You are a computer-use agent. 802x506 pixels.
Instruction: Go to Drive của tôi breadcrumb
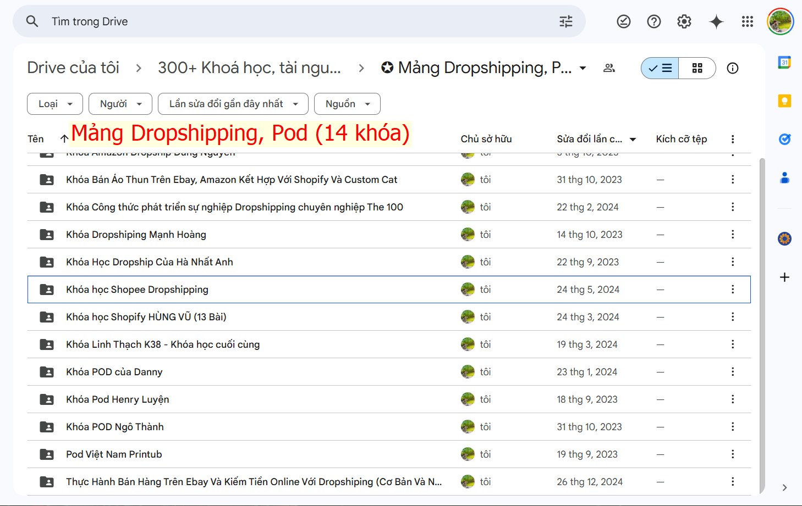pos(73,68)
